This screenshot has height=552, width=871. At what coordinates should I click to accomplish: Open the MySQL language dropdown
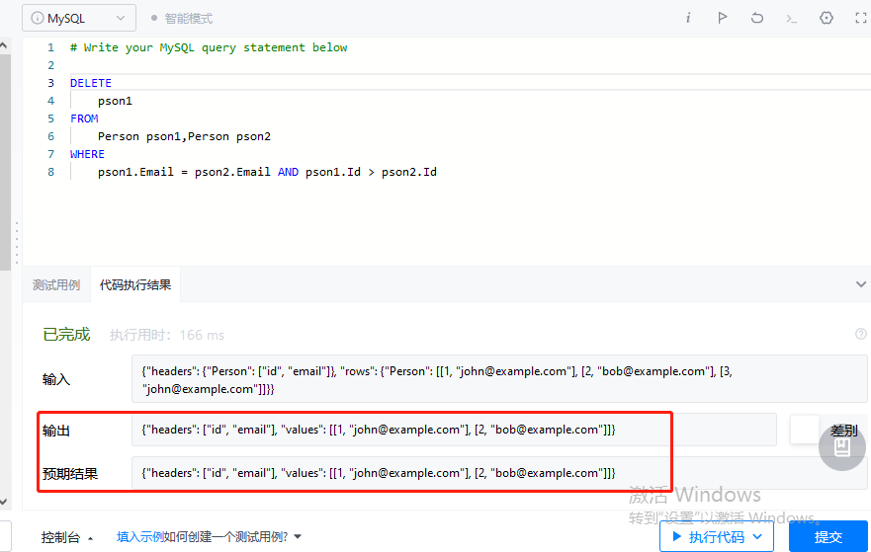[x=79, y=18]
